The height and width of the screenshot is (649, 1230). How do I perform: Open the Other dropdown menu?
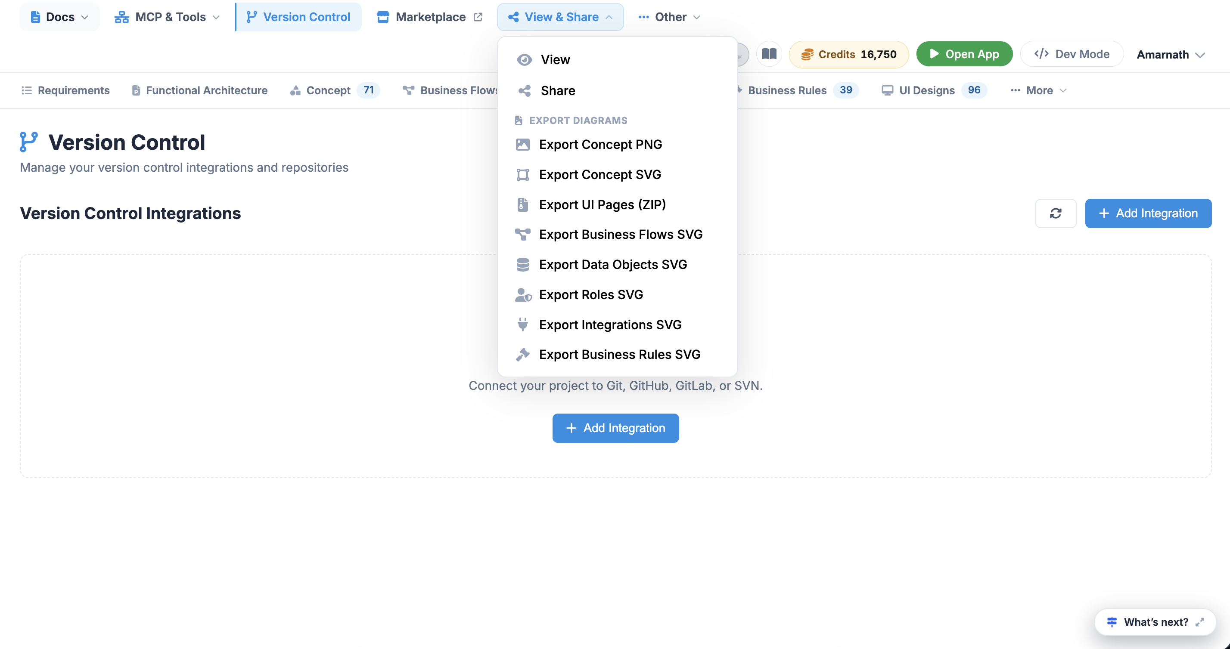pyautogui.click(x=669, y=17)
